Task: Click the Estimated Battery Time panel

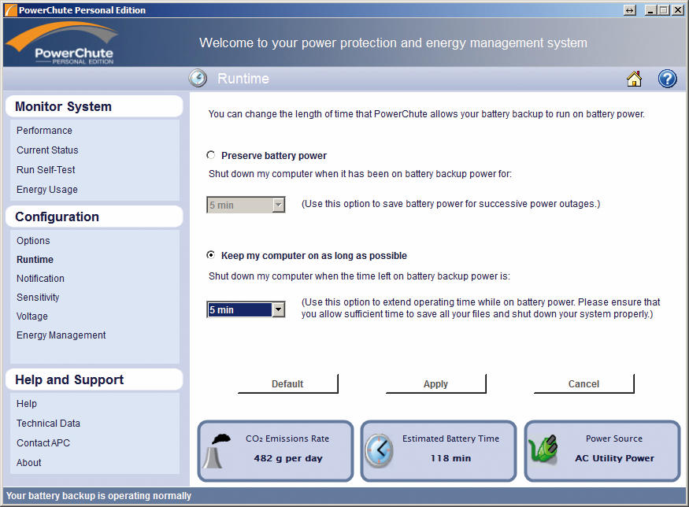Action: [439, 451]
